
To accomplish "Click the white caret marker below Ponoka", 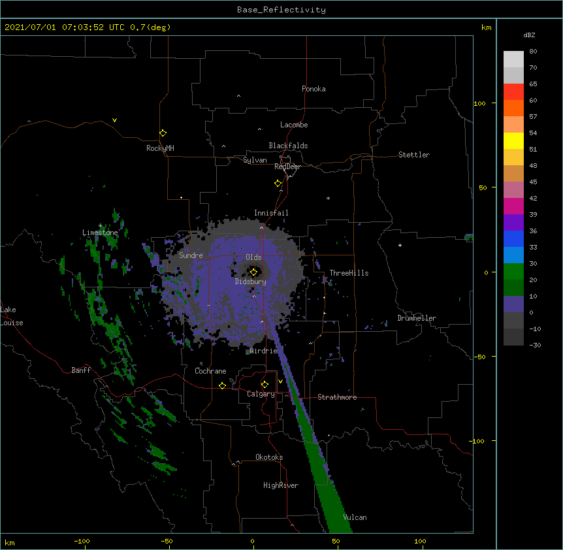I will [239, 96].
